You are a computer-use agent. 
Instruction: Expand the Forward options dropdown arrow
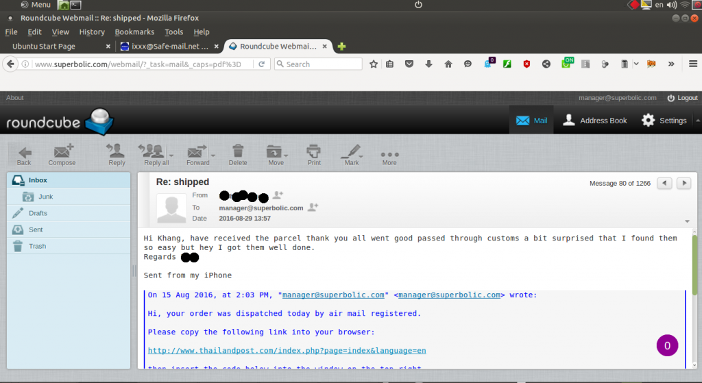point(213,155)
